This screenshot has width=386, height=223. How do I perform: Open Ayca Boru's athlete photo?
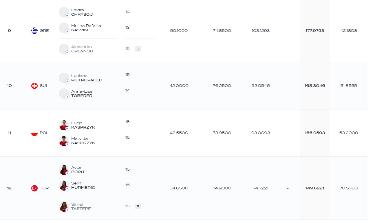click(64, 170)
